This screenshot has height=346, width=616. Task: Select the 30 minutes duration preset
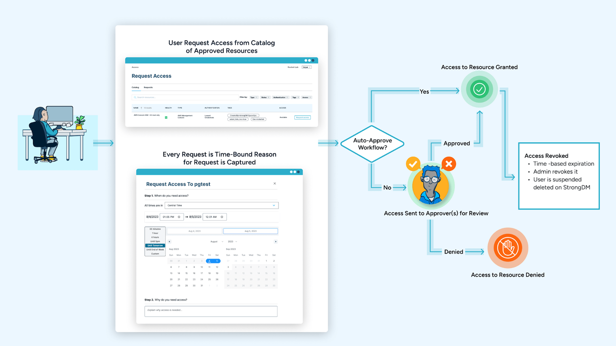(155, 229)
